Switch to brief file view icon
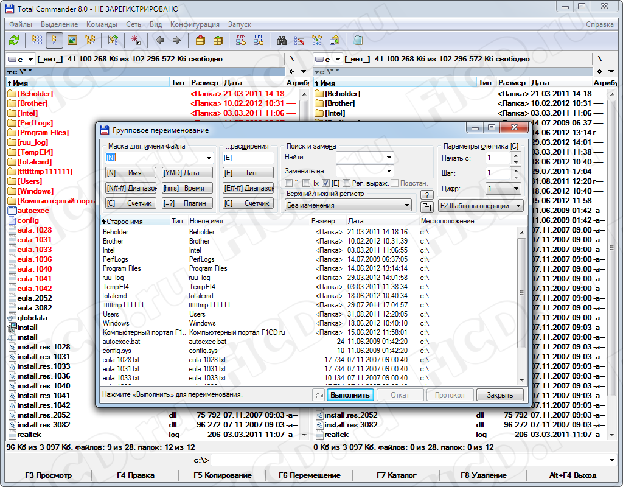The image size is (623, 487). [37, 40]
